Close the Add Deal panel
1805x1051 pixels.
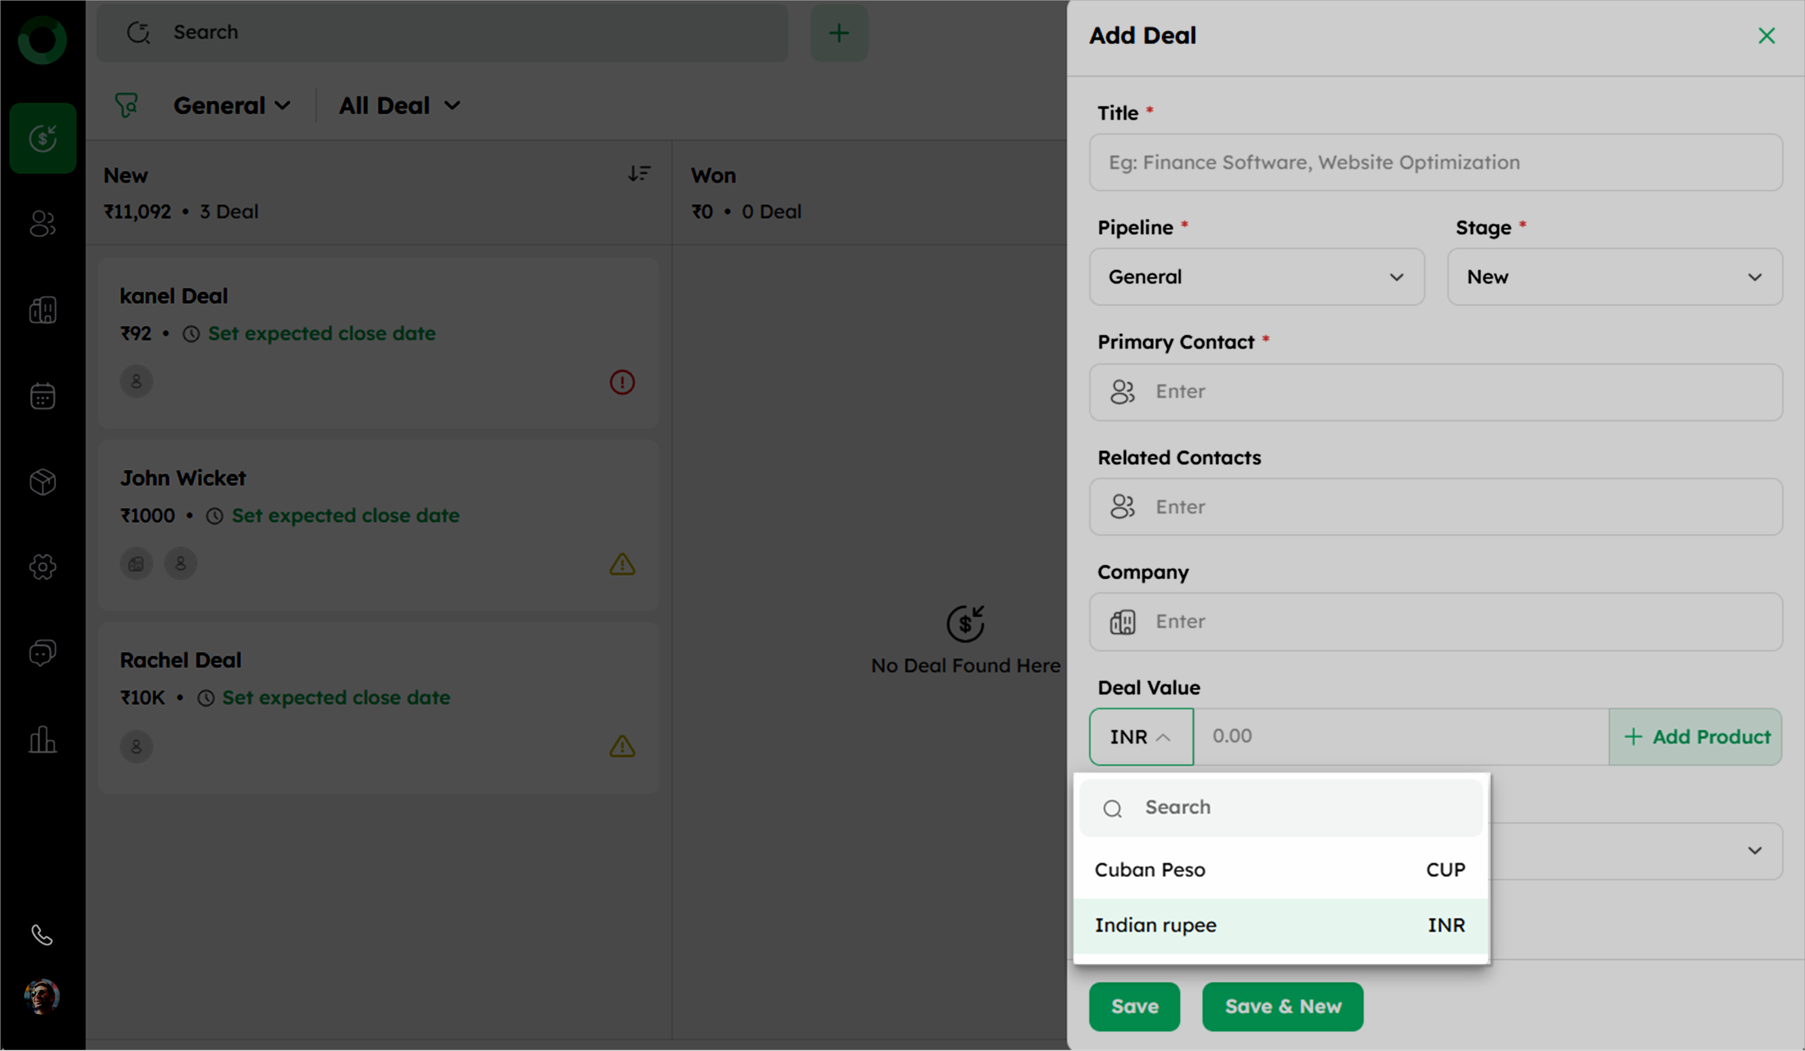pyautogui.click(x=1767, y=36)
